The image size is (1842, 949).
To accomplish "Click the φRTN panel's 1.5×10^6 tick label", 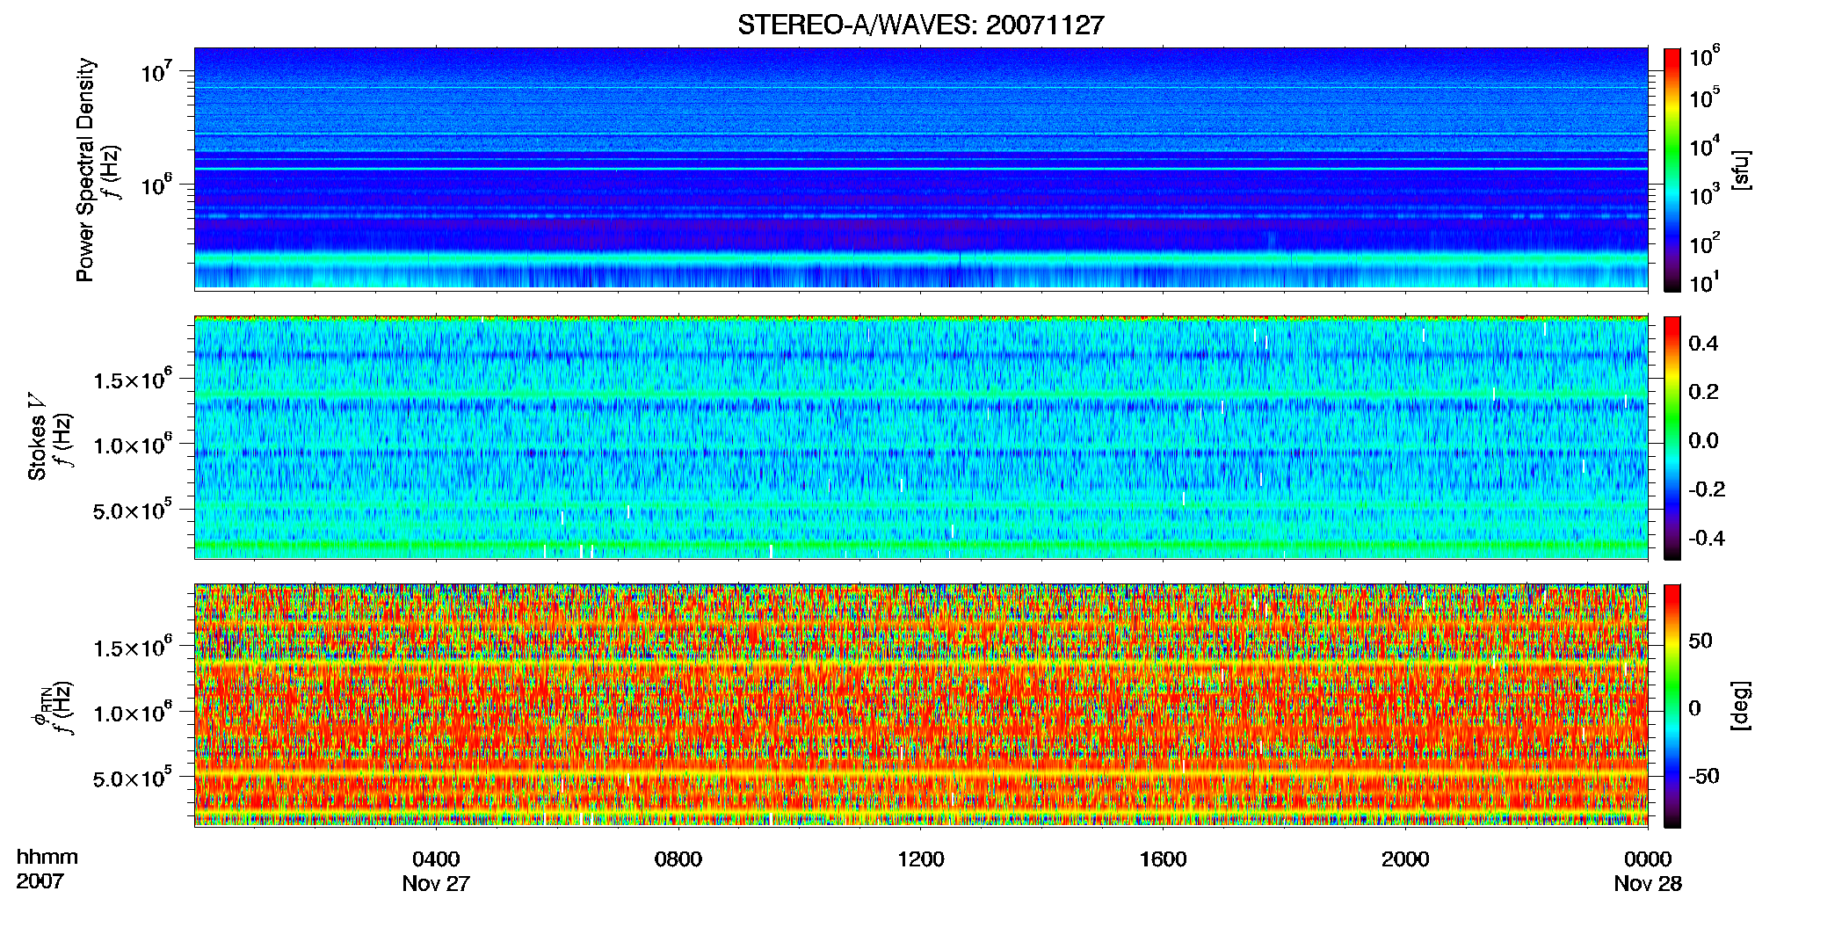I will coord(132,647).
